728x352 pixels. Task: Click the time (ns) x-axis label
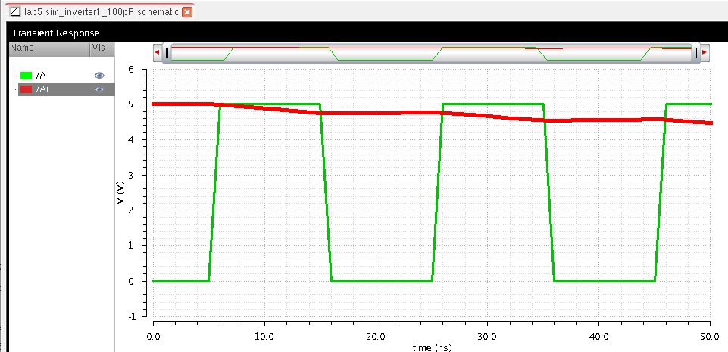coord(432,347)
